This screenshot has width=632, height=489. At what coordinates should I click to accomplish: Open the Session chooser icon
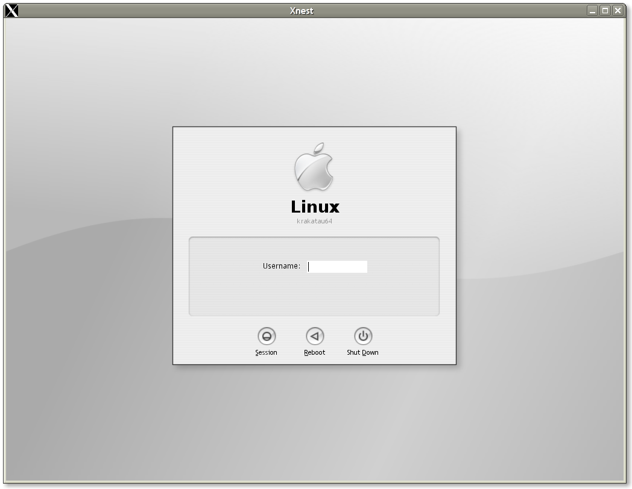pos(267,336)
